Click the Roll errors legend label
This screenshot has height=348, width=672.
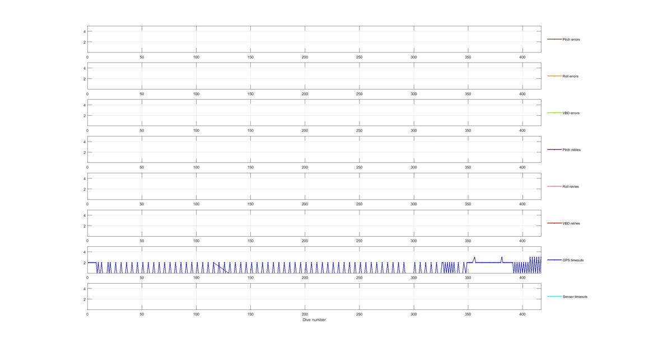(x=571, y=76)
